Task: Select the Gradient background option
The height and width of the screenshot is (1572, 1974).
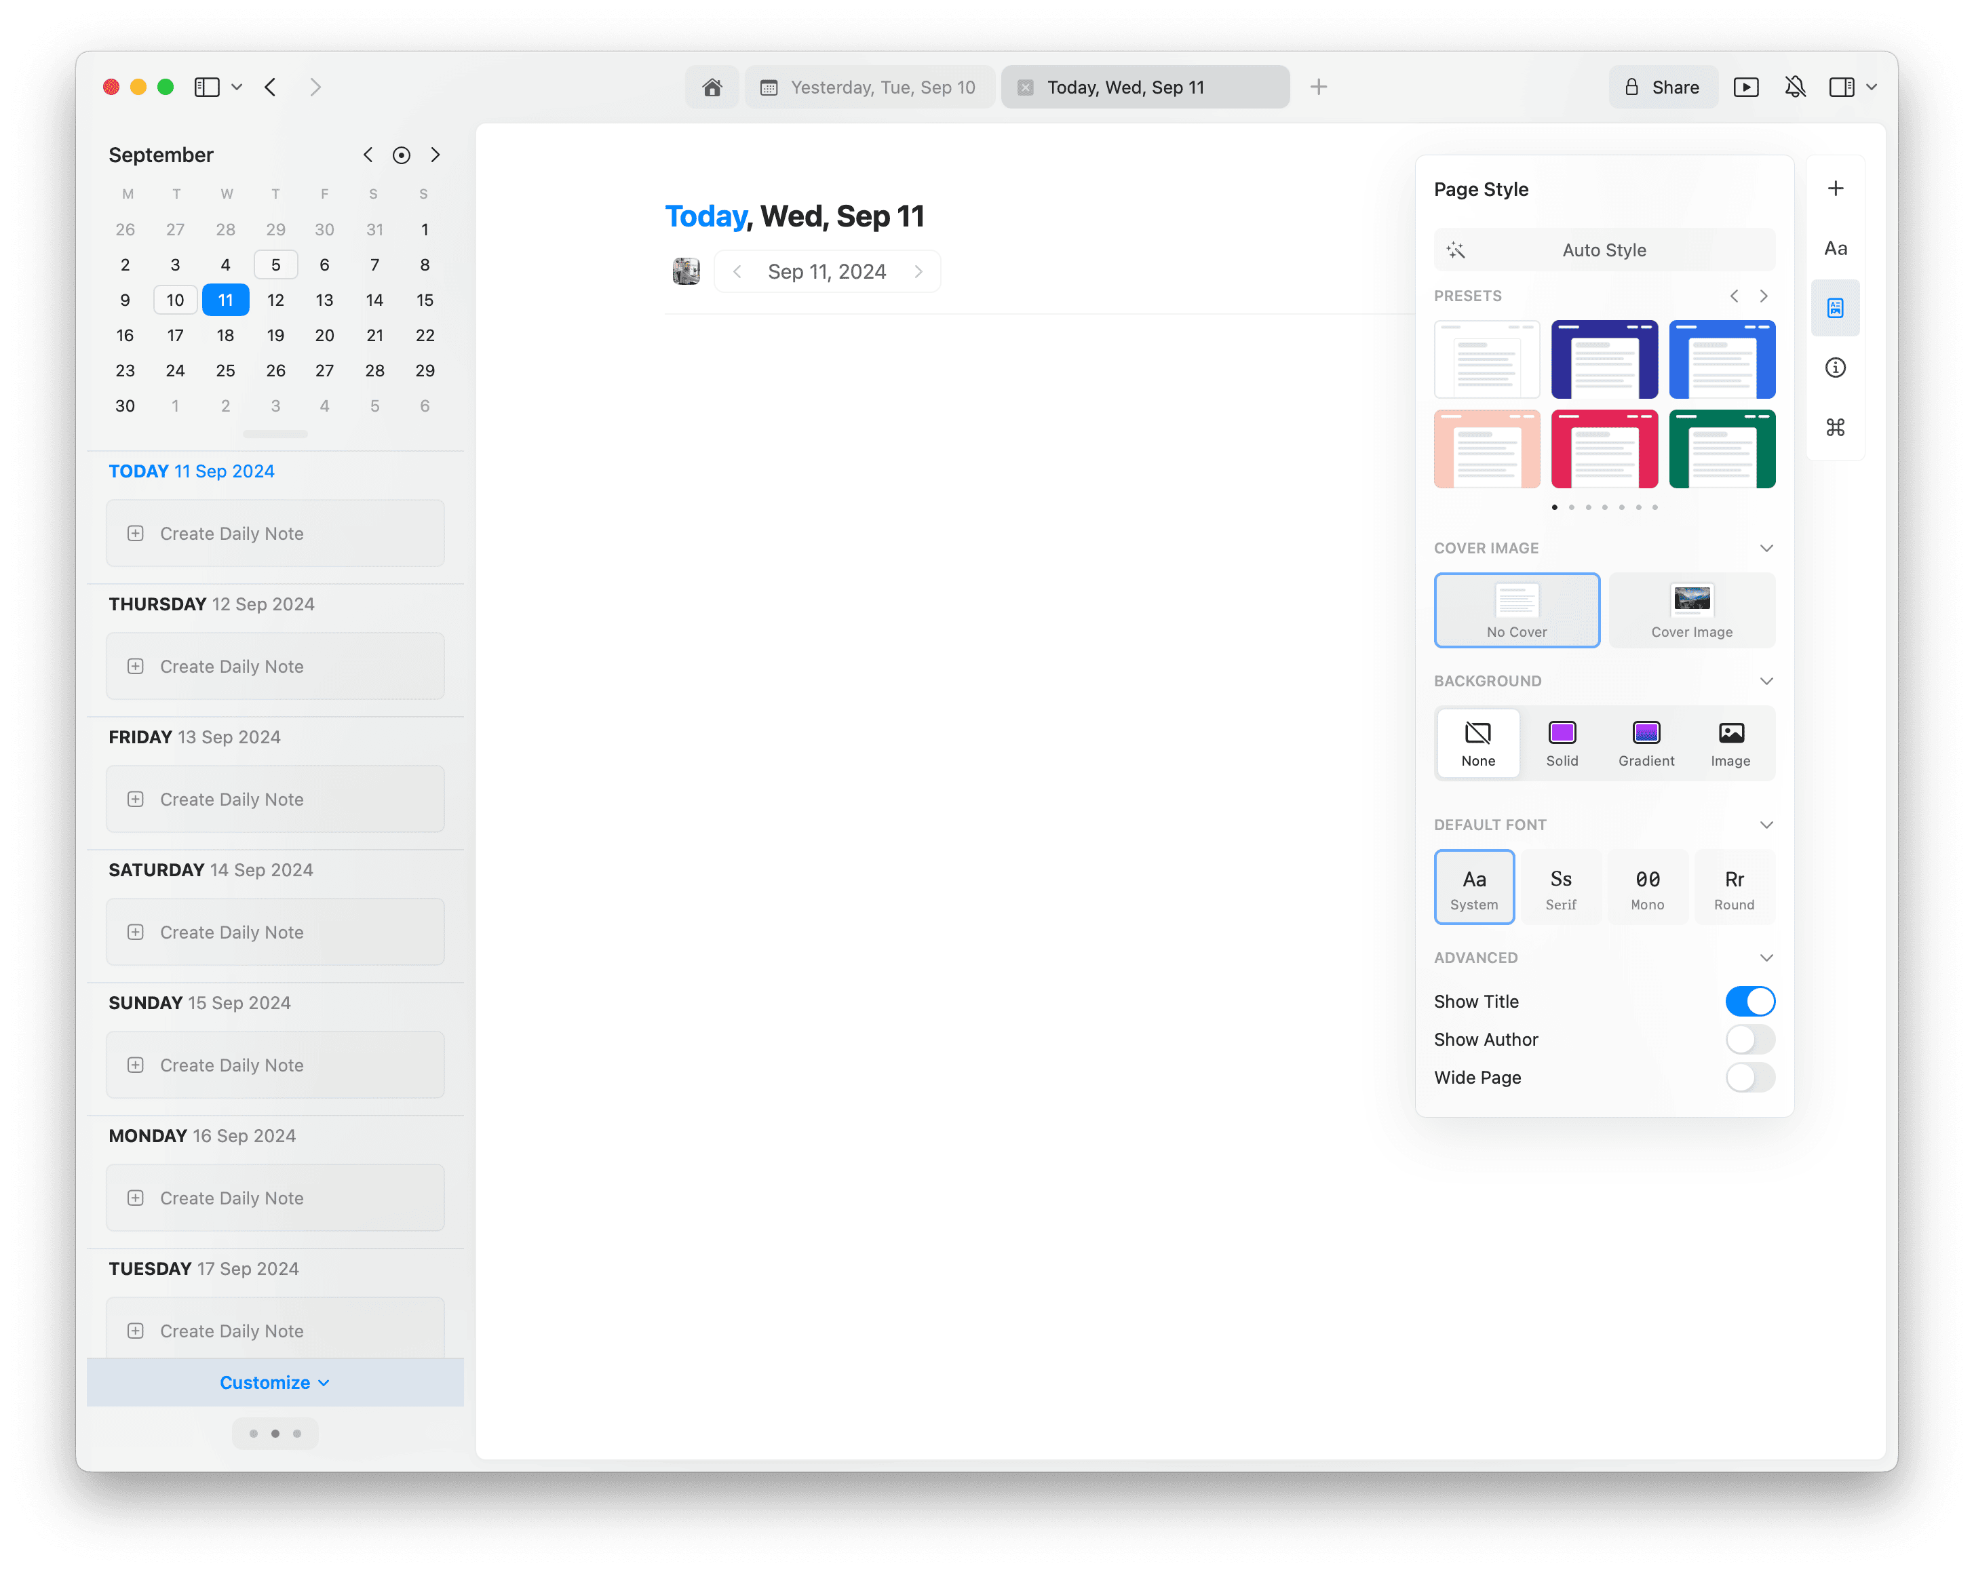Action: [1645, 743]
